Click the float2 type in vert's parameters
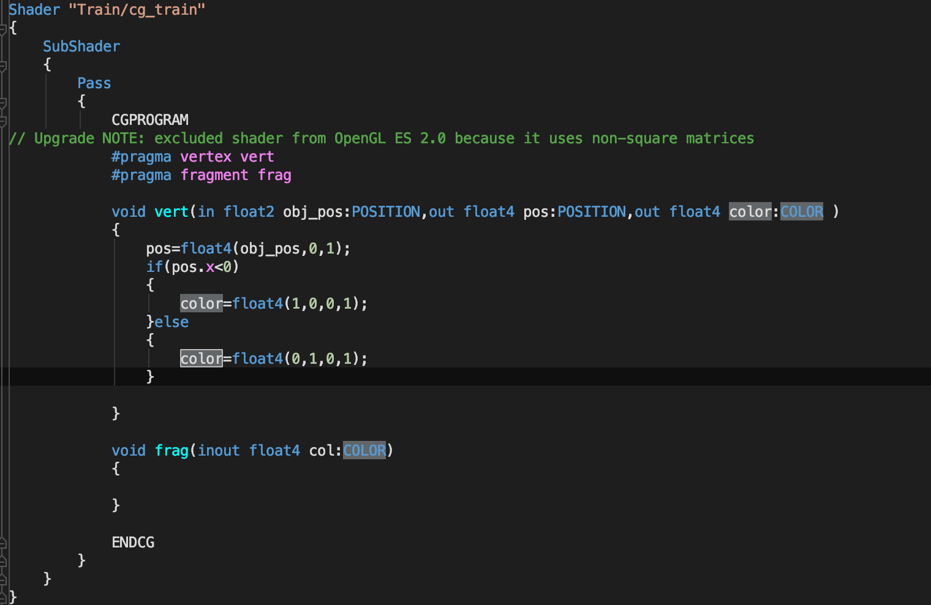The image size is (931, 605). pos(249,212)
